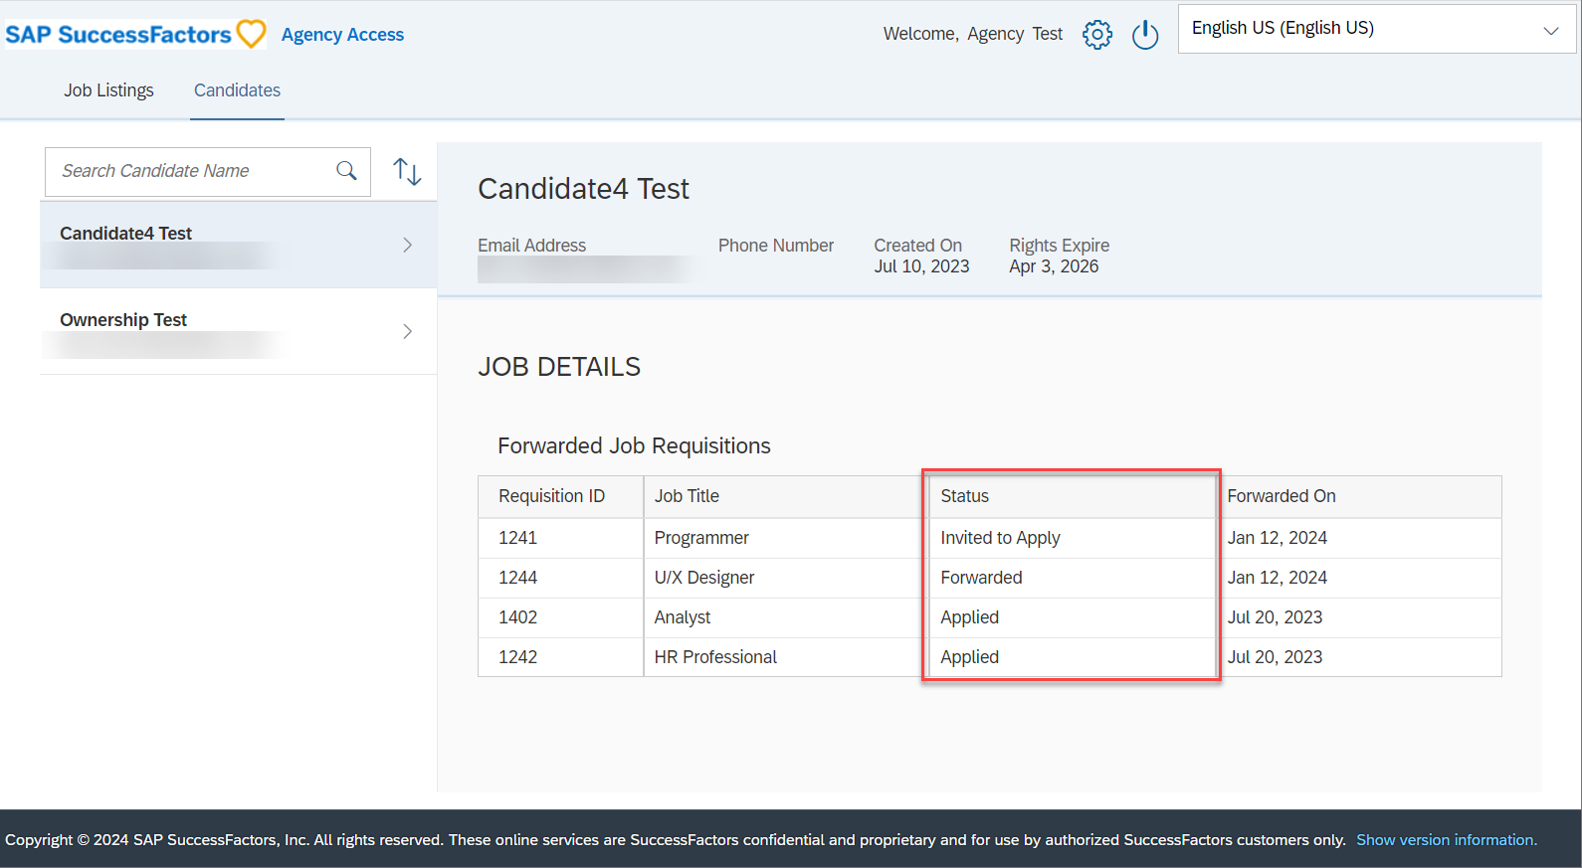Click Jan 12, 2024 in U/X Designer row
Image resolution: width=1582 pixels, height=868 pixels.
tap(1278, 578)
